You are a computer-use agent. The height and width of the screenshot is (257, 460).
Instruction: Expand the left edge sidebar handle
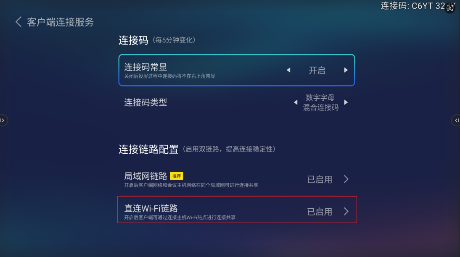(x=3, y=121)
